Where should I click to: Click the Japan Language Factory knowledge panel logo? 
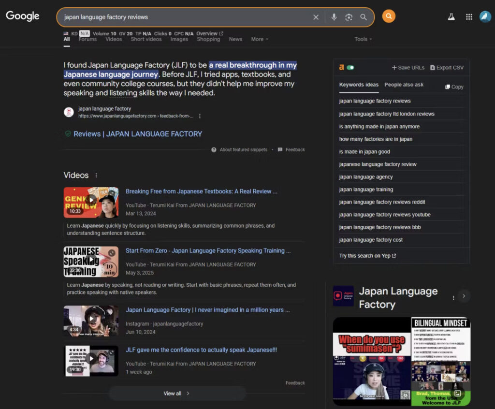[344, 296]
